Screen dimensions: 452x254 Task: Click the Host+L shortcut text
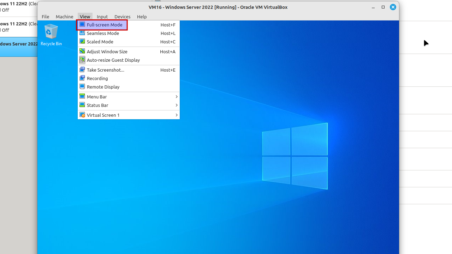coord(168,33)
